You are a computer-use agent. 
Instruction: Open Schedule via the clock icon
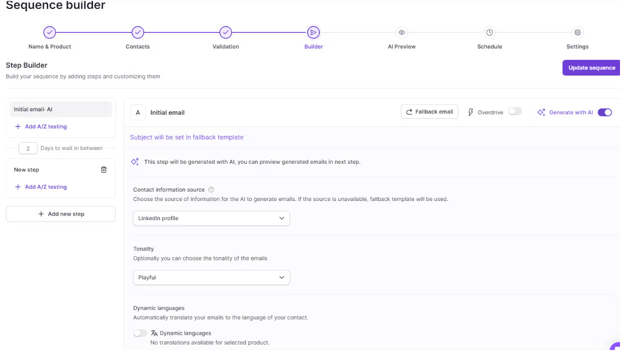(x=489, y=32)
